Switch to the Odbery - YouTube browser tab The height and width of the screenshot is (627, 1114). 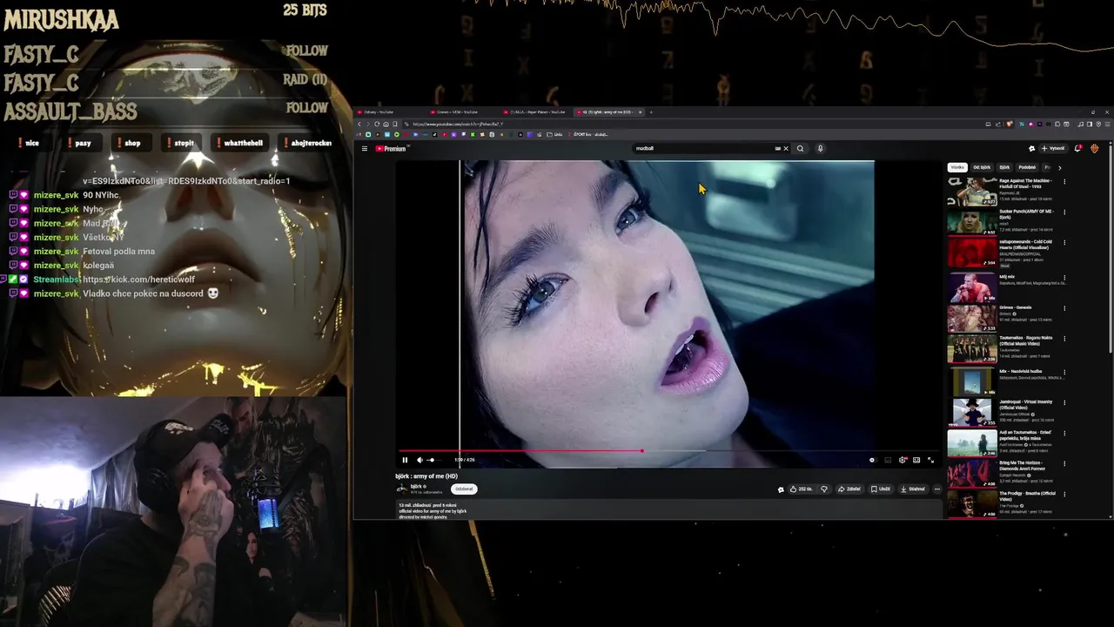(x=389, y=111)
